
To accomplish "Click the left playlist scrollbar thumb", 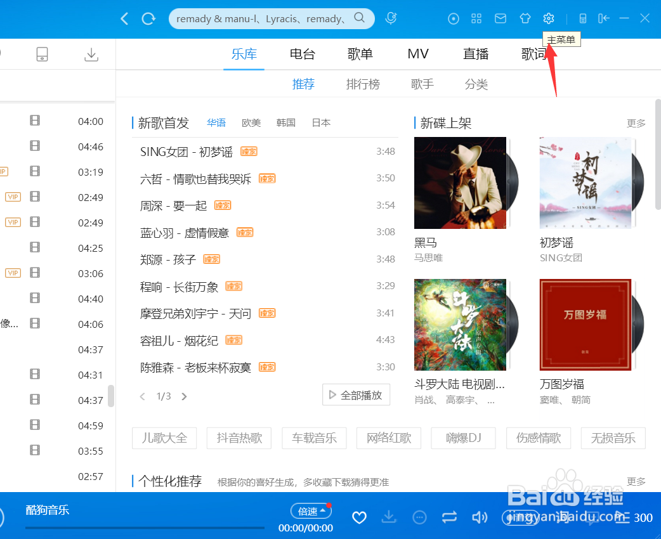I will coord(111,396).
